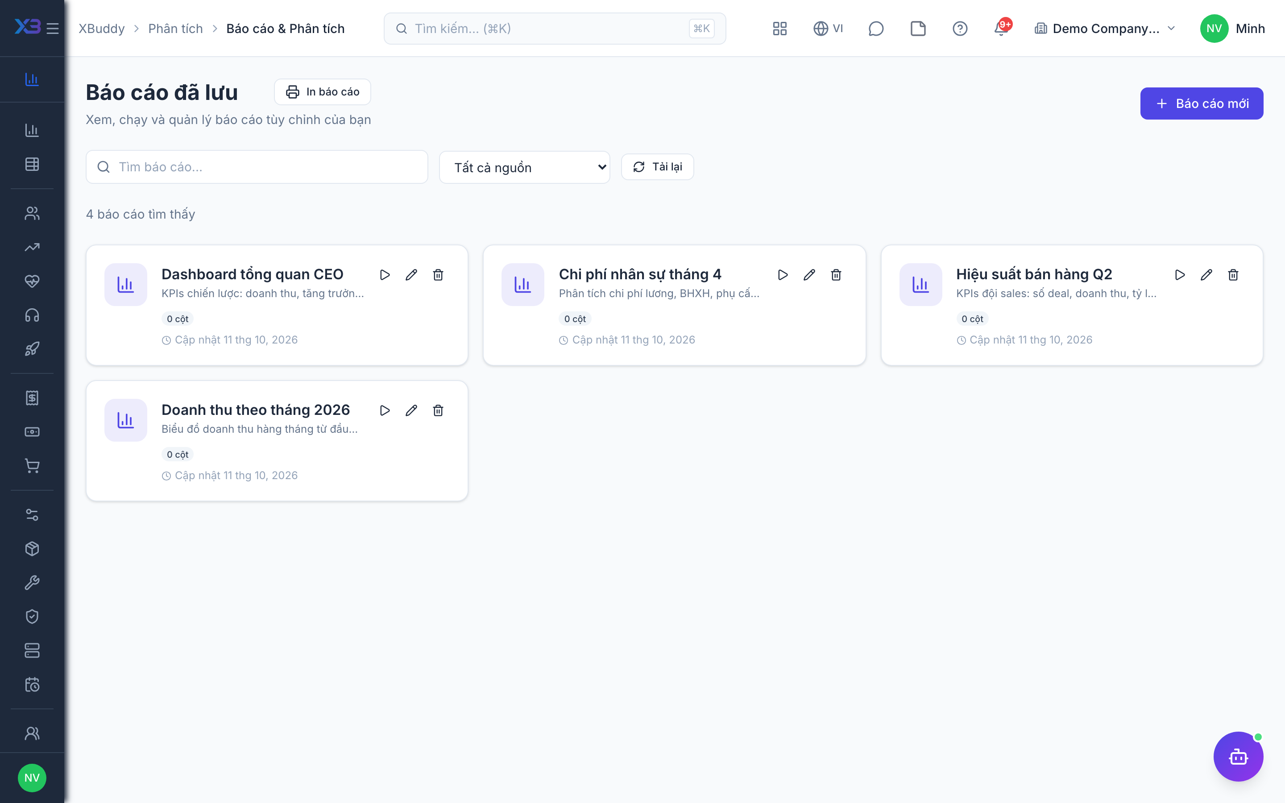
Task: Open the package box sidebar icon
Action: tap(32, 549)
